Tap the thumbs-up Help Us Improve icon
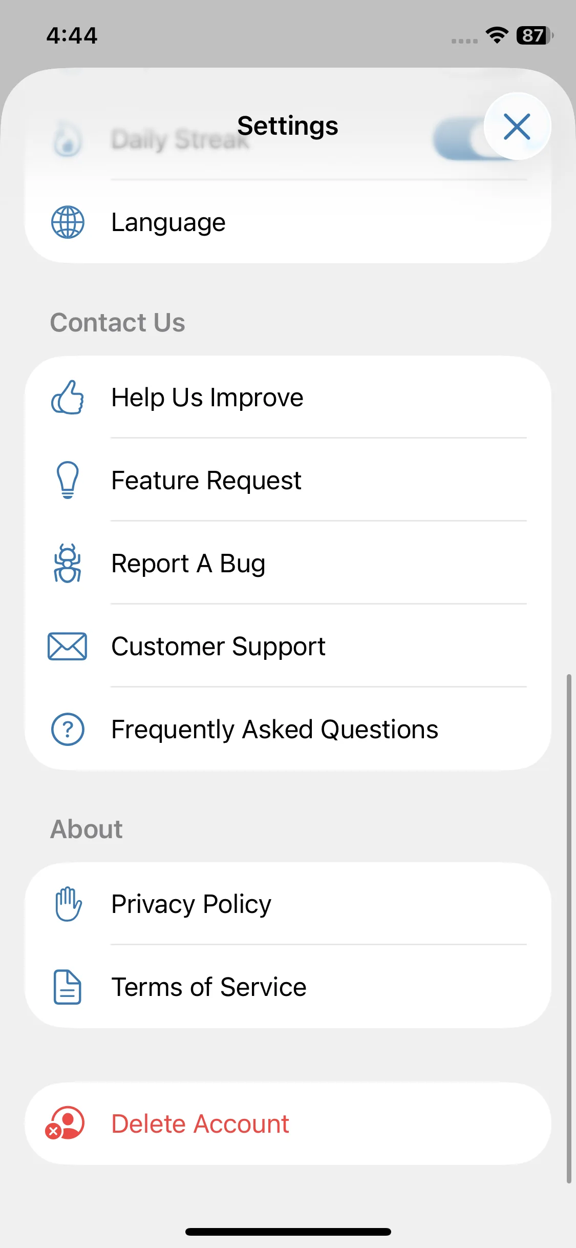The image size is (576, 1248). pyautogui.click(x=68, y=398)
